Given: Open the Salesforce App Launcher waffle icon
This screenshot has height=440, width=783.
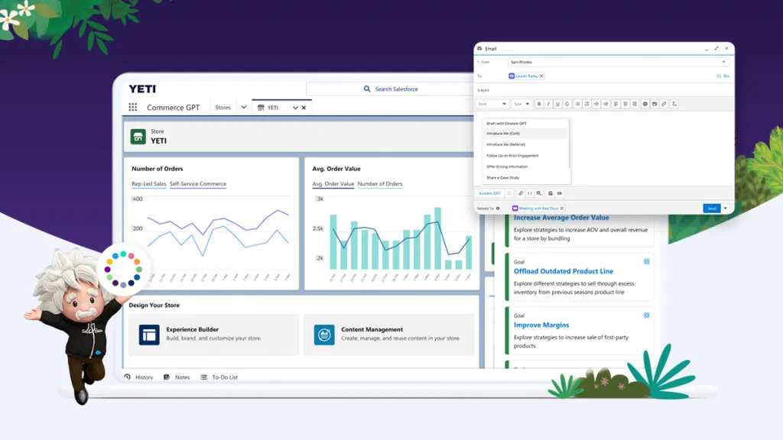Looking at the screenshot, I should [132, 107].
